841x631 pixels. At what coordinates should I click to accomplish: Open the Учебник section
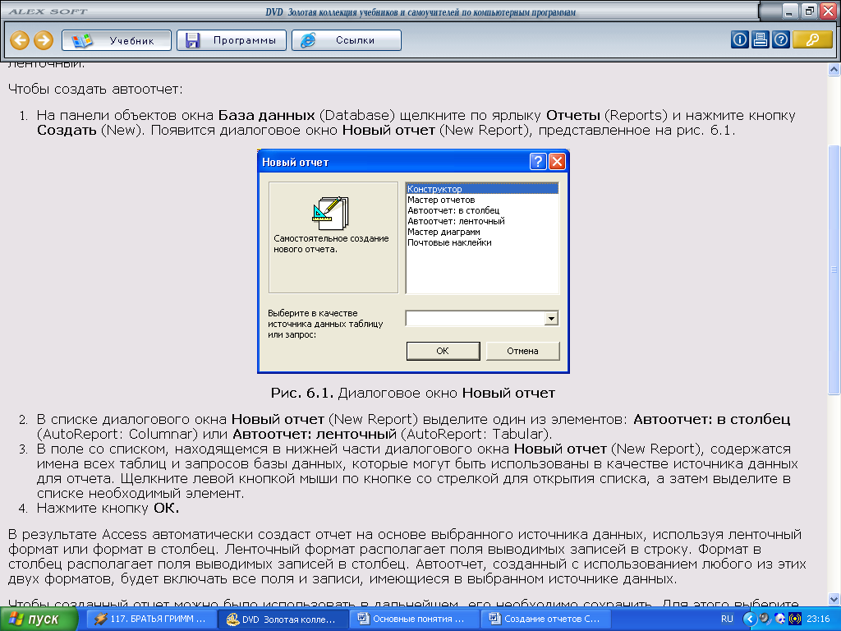point(117,40)
